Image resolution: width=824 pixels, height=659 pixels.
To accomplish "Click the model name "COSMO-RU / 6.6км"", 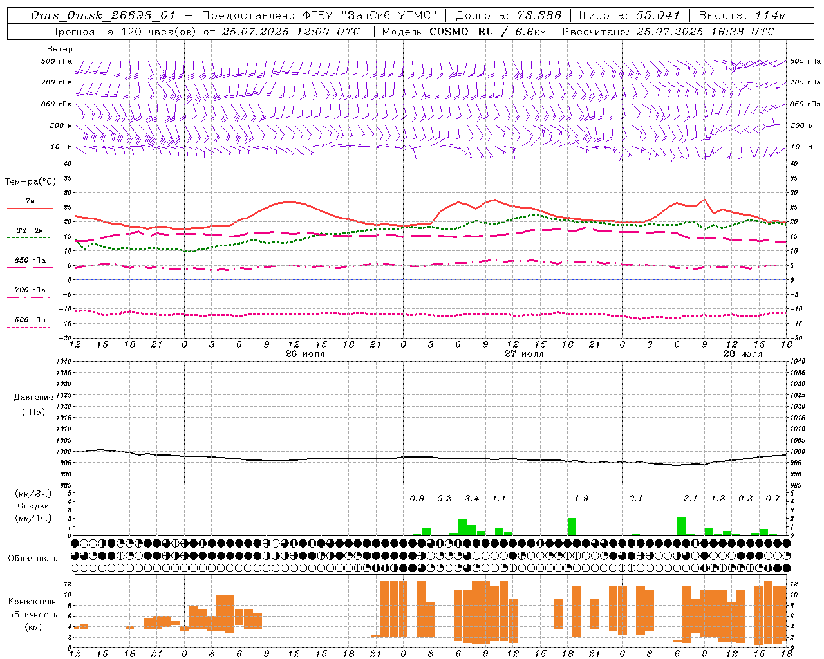I will tap(487, 32).
